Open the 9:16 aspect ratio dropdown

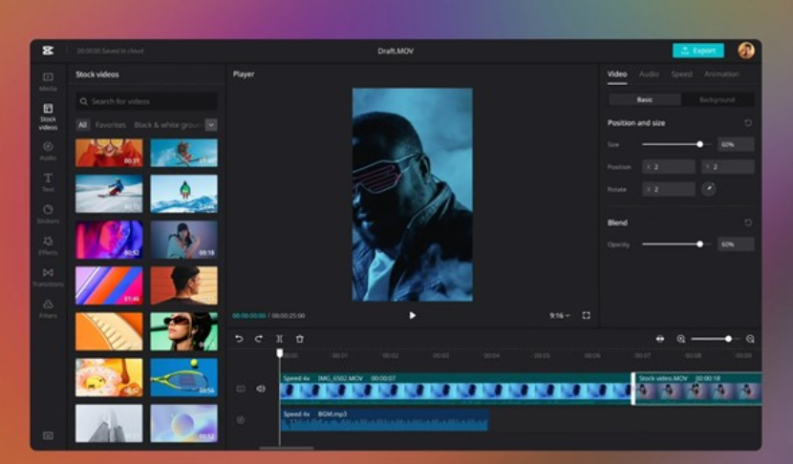(x=559, y=315)
